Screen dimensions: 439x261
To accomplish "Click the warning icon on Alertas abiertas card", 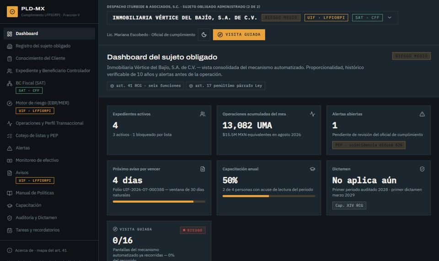I will (x=422, y=114).
